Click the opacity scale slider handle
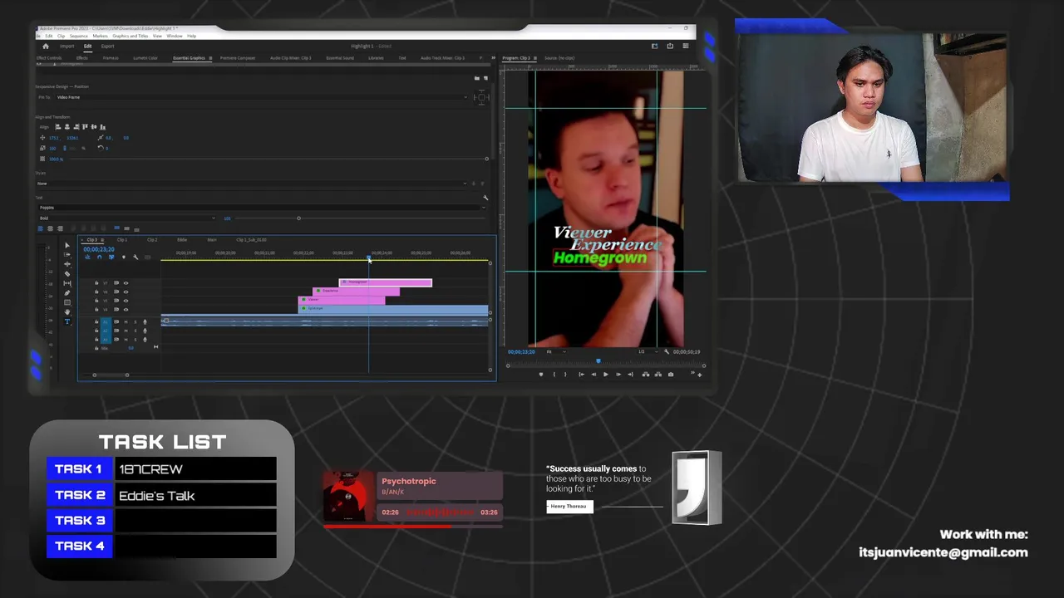This screenshot has height=598, width=1064. (x=487, y=159)
